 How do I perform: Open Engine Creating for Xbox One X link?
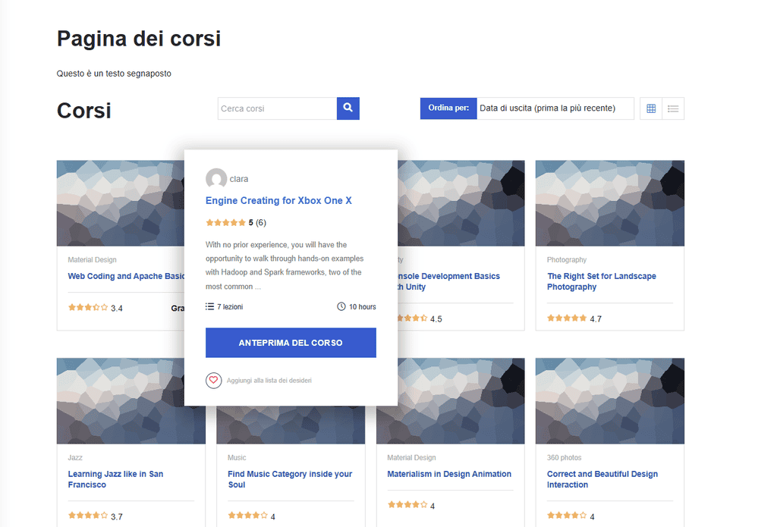(278, 201)
